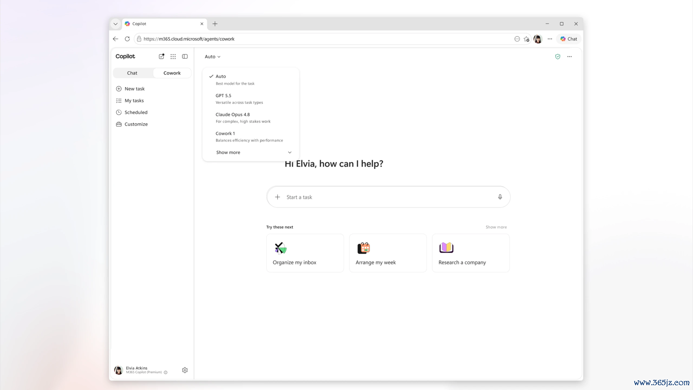The image size is (693, 390).
Task: Open the new chat compose icon
Action: pyautogui.click(x=162, y=56)
